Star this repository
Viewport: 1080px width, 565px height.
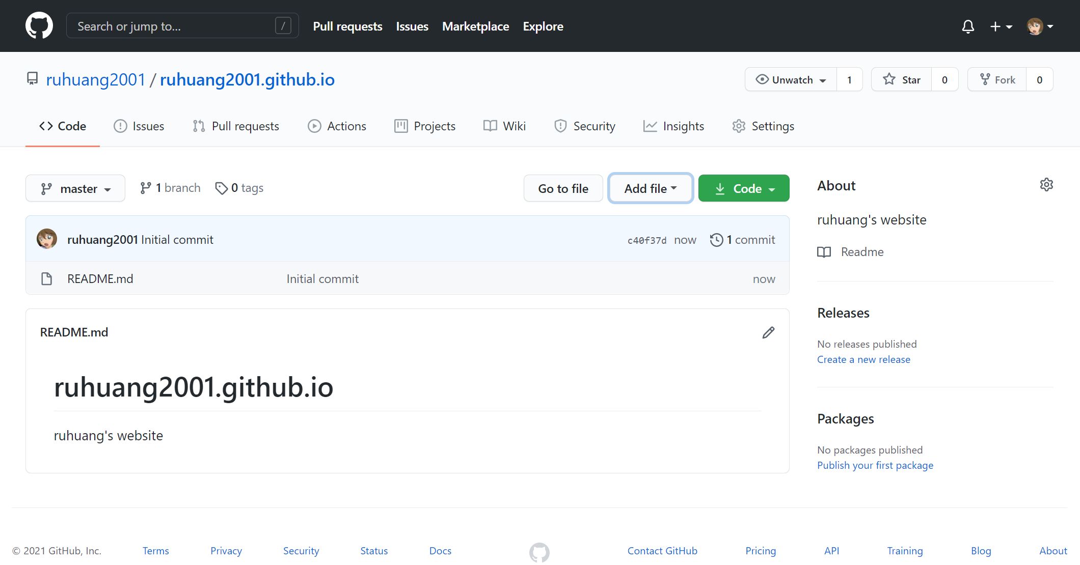tap(902, 79)
